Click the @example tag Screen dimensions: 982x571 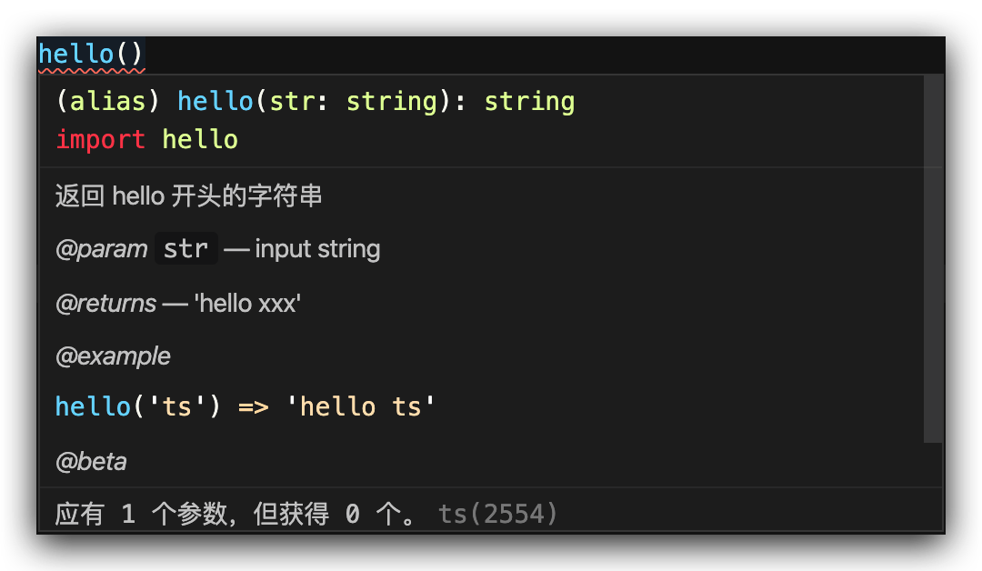pos(113,356)
